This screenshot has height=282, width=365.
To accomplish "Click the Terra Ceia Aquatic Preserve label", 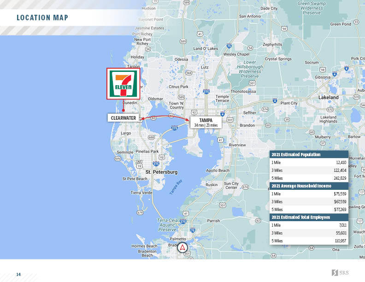I will 167,225.
